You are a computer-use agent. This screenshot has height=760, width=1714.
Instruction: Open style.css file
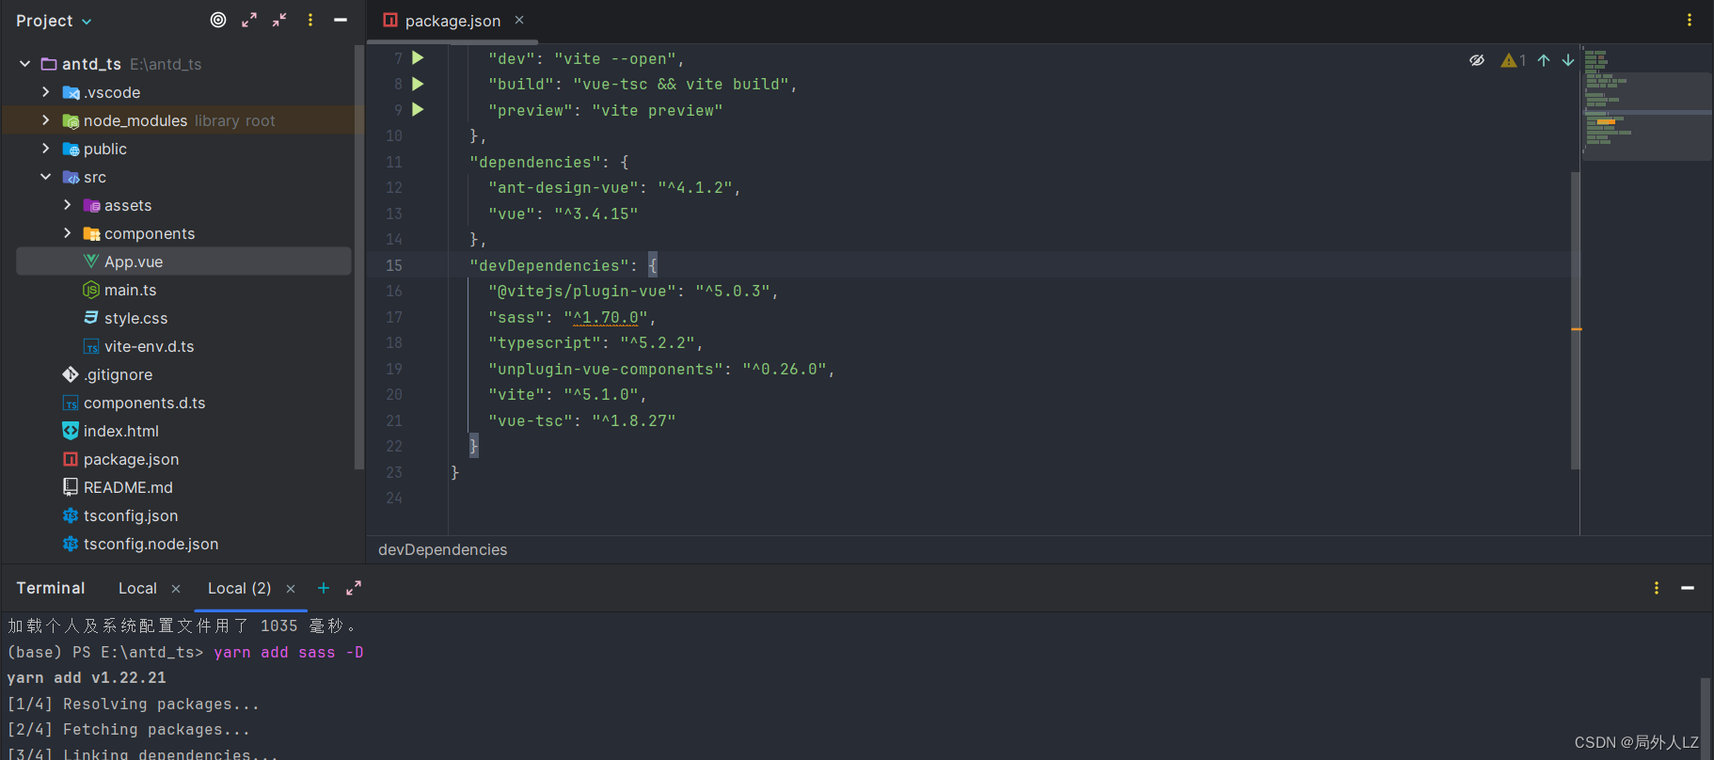click(135, 318)
